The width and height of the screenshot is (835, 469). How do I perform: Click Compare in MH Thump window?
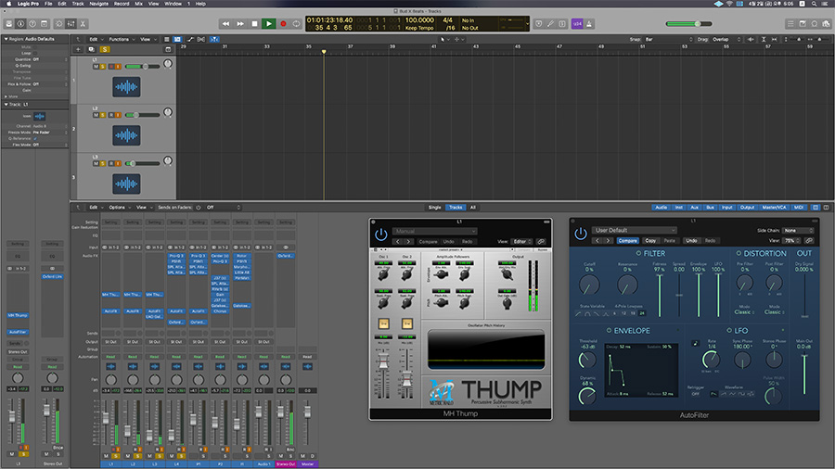(428, 241)
